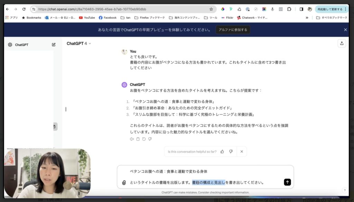Open the Facebook bookmark
The width and height of the screenshot is (354, 202).
click(x=108, y=18)
